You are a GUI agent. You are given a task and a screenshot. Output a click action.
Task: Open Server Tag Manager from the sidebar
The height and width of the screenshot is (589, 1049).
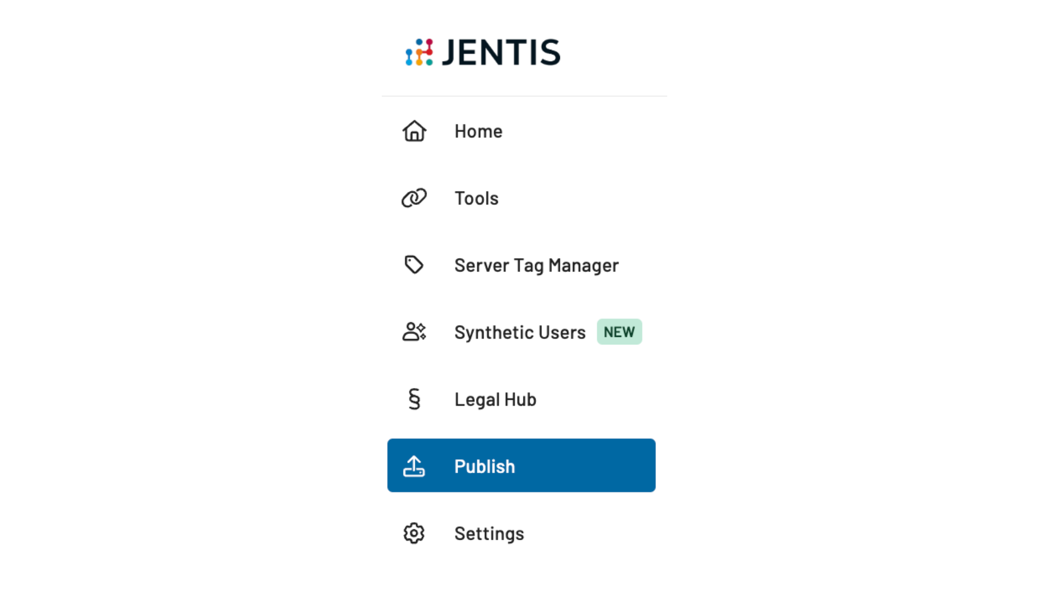point(536,265)
